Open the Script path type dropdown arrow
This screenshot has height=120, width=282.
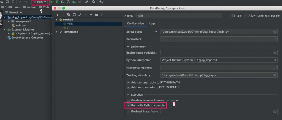click(156, 32)
